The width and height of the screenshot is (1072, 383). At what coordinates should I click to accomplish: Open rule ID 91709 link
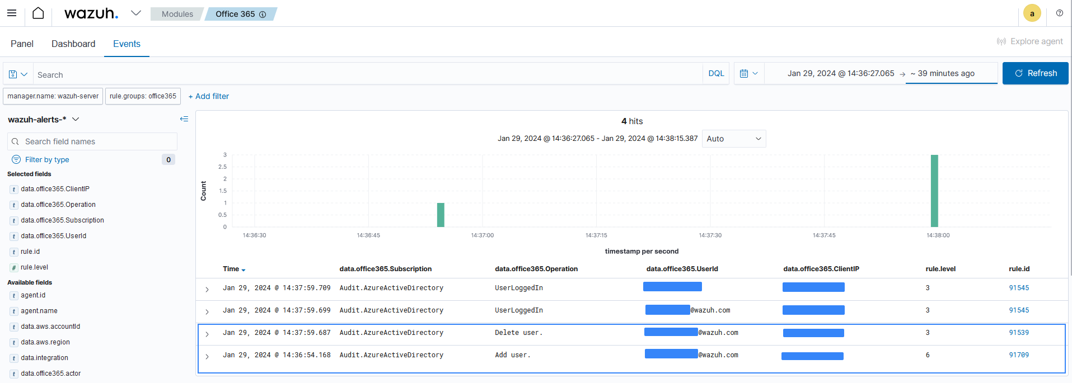pos(1019,355)
